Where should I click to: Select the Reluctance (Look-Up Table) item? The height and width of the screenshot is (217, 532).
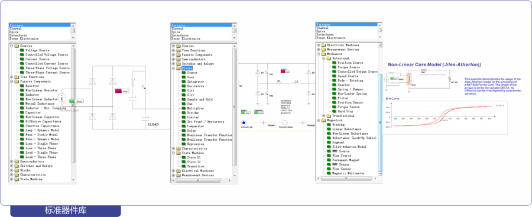355,138
